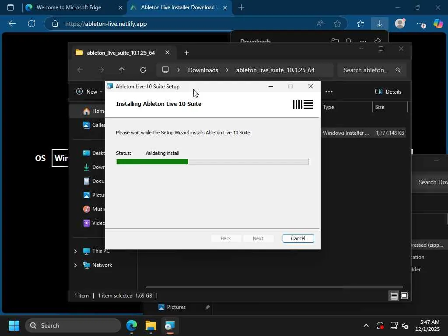Screen dimensions: 448x336
Task: Select ableton_live_suite_10.1.25_64 File Explorer tab
Action: (121, 52)
